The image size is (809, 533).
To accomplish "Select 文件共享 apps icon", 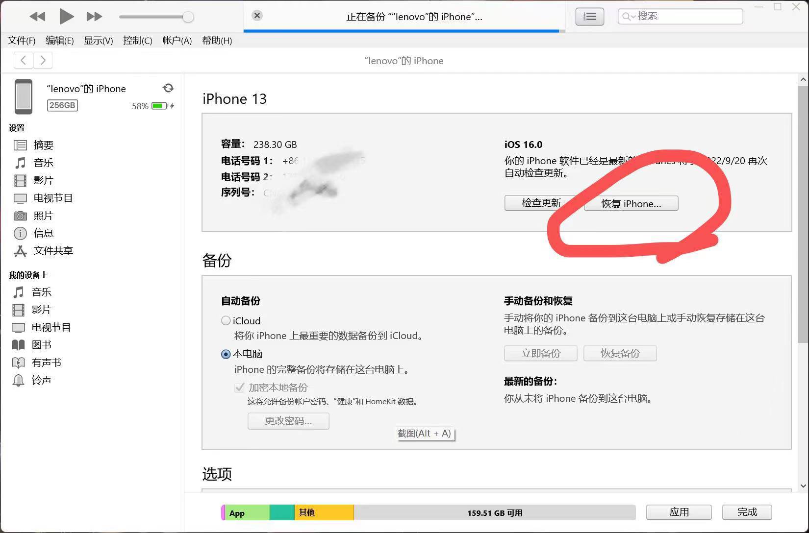I will coord(20,251).
